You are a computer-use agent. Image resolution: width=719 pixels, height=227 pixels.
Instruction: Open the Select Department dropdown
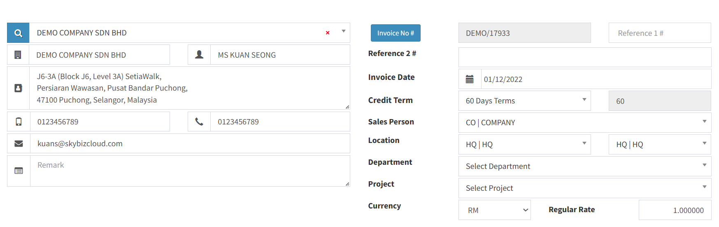(x=584, y=166)
